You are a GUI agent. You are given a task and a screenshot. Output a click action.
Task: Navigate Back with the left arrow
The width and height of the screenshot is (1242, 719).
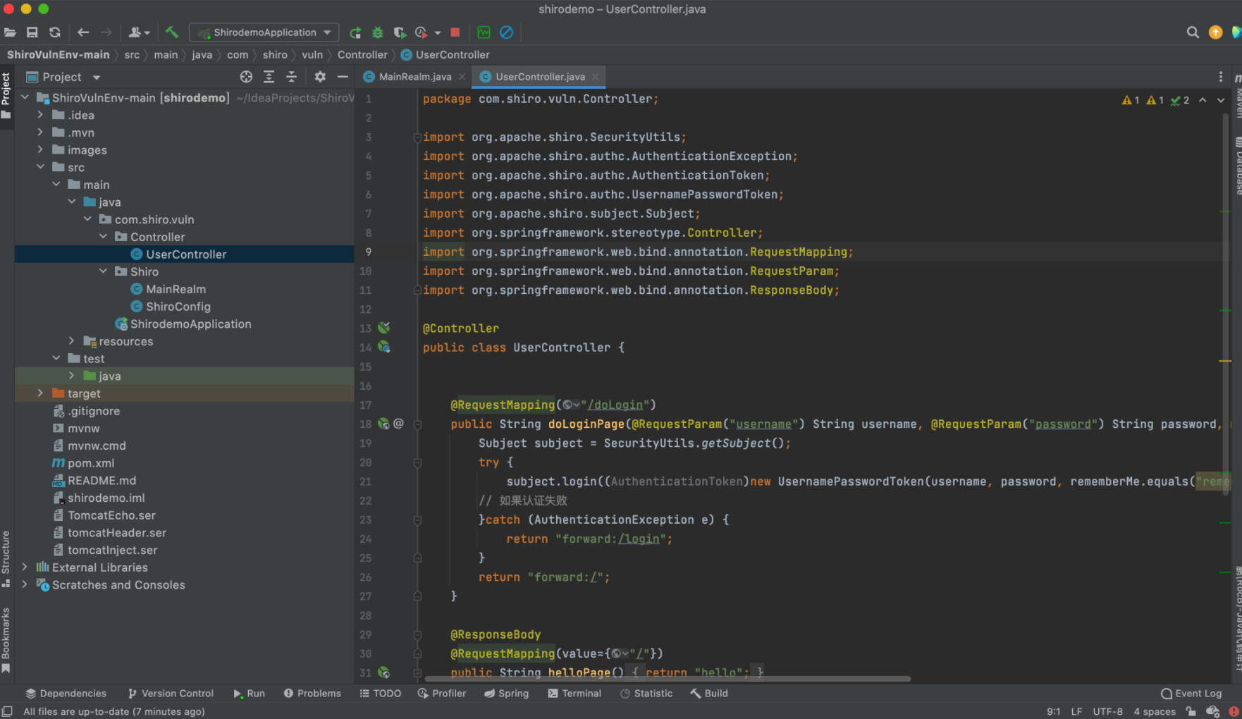click(x=83, y=32)
